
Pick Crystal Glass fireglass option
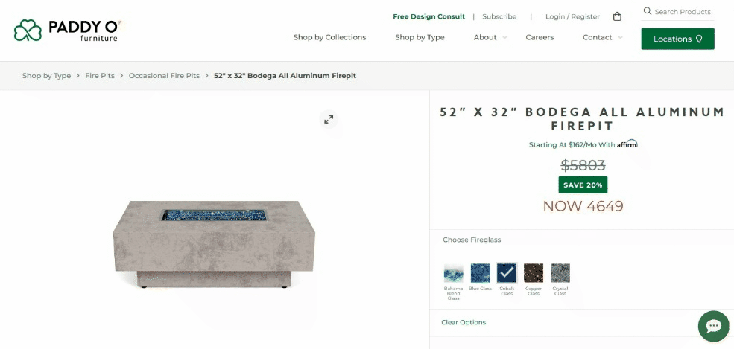click(x=560, y=273)
